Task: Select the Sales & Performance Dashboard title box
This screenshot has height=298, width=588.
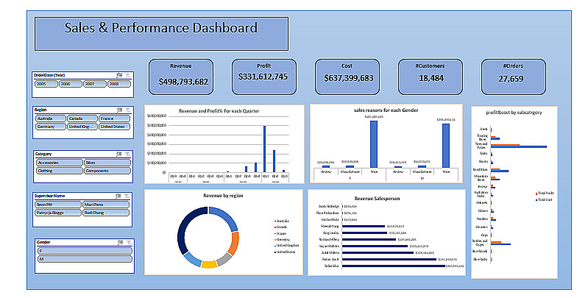Action: (x=162, y=34)
